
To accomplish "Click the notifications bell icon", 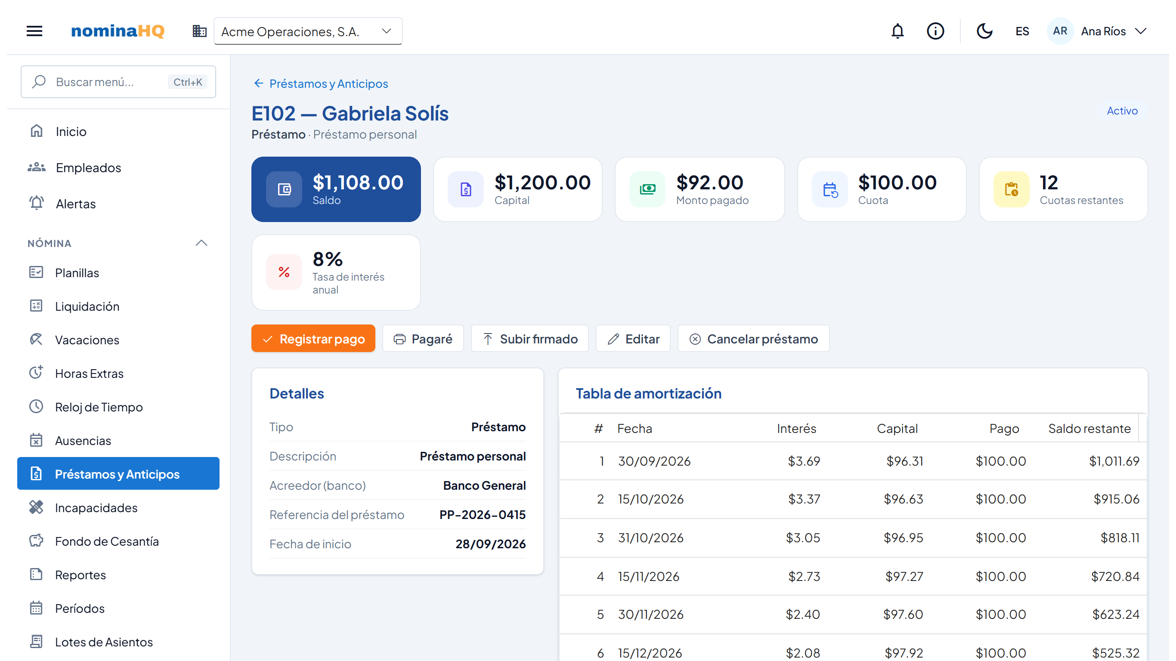I will 897,31.
